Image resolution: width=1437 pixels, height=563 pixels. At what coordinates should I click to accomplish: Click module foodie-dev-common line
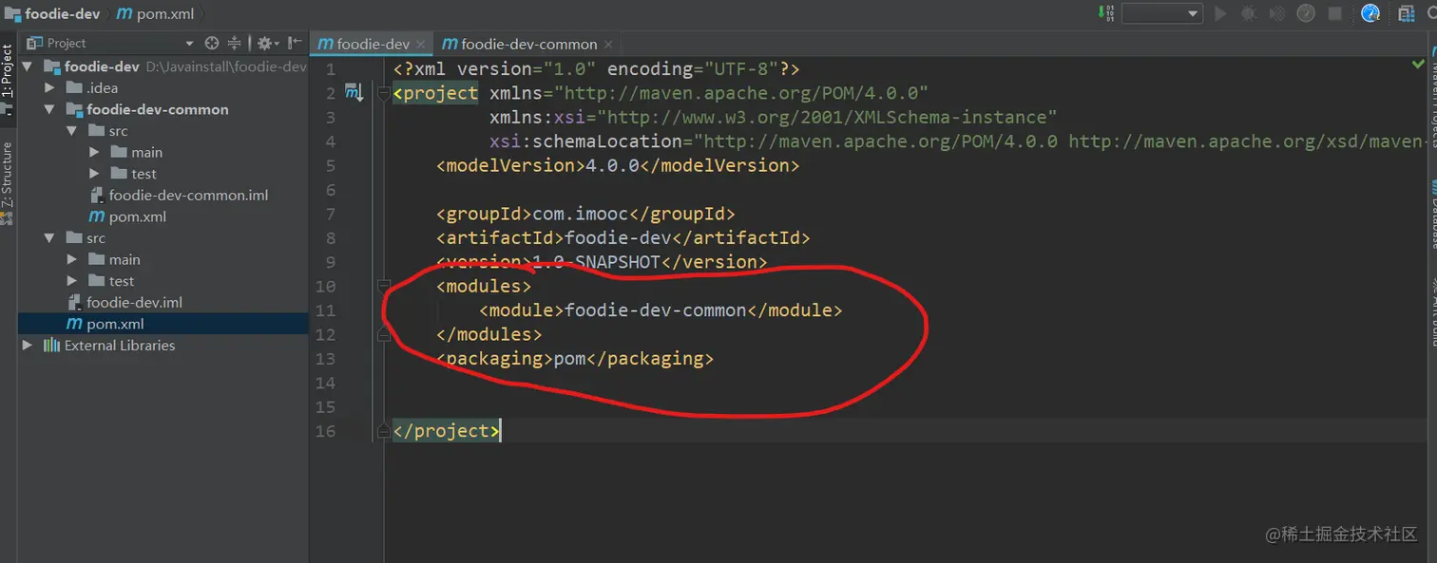point(661,310)
